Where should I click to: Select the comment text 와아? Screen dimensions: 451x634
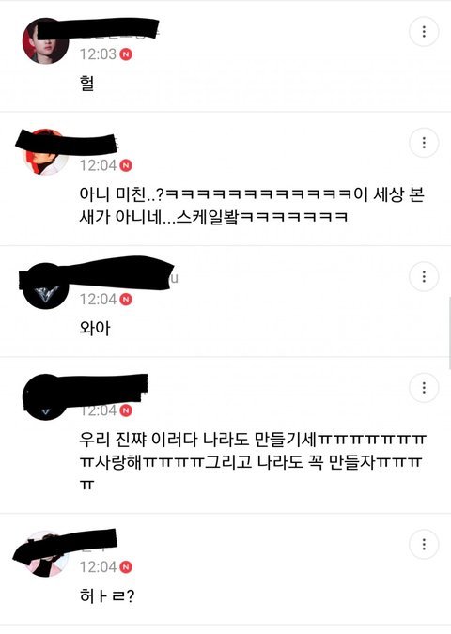[95, 328]
